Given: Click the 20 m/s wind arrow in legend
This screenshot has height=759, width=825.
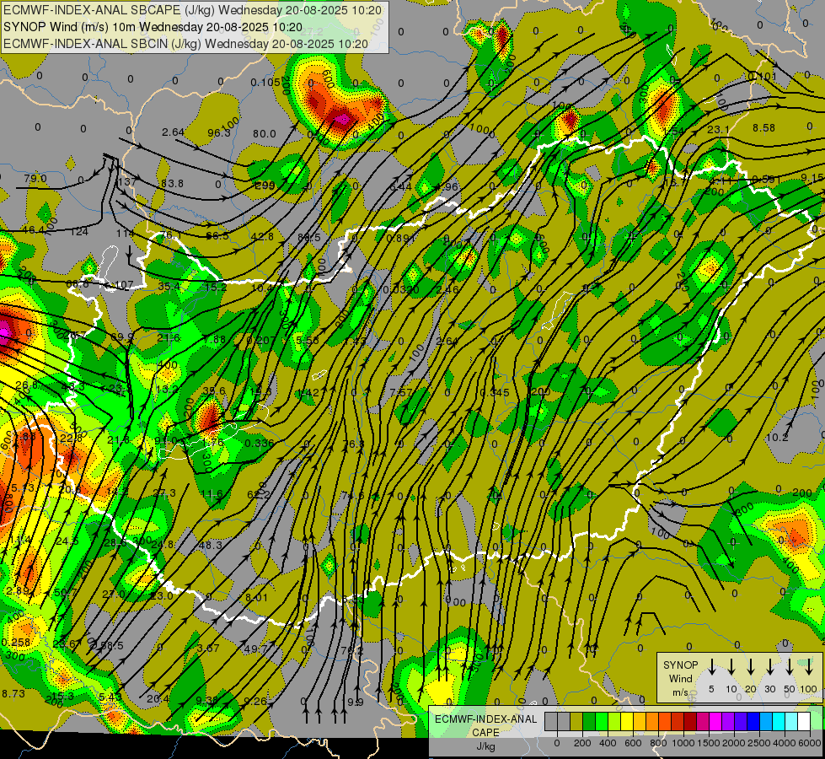Looking at the screenshot, I should click(751, 667).
